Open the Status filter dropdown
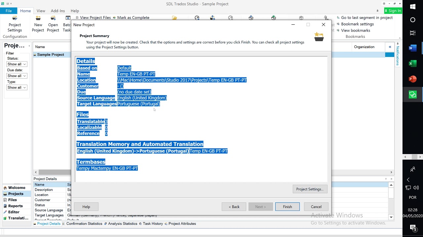 tap(17, 64)
